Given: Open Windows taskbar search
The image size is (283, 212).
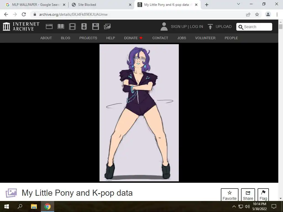Looking at the screenshot, I should [20, 206].
